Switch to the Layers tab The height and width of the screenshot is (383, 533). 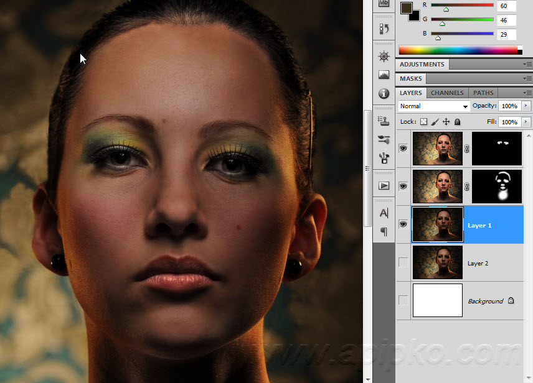tap(410, 93)
